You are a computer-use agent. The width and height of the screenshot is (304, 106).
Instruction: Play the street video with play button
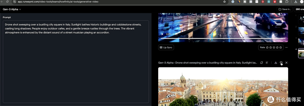162,34
